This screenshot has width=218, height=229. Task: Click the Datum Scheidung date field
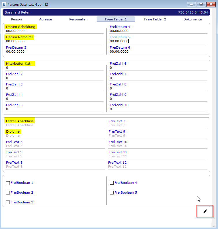click(54, 31)
